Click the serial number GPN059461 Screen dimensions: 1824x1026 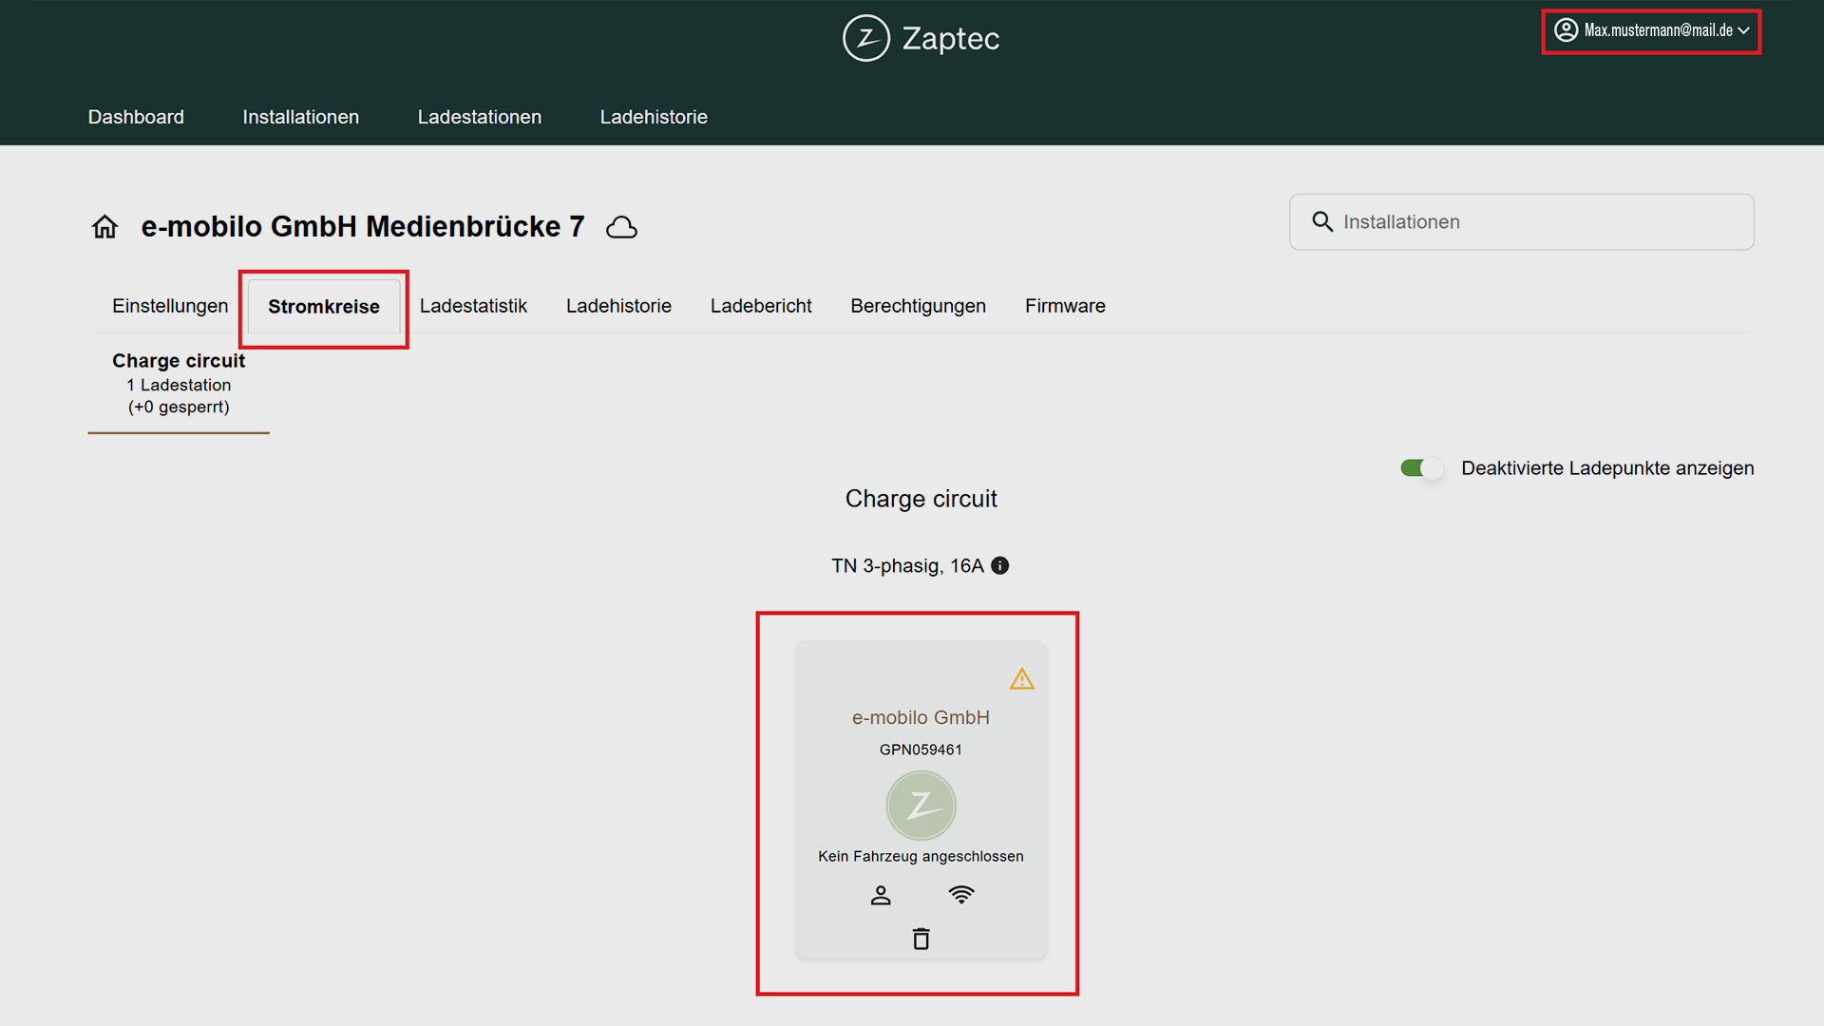click(921, 750)
